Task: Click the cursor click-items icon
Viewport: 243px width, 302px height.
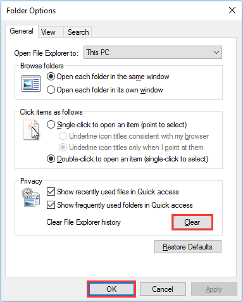Action: tap(31, 130)
